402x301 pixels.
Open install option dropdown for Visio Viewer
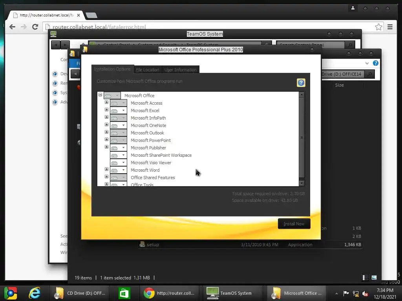[119, 163]
